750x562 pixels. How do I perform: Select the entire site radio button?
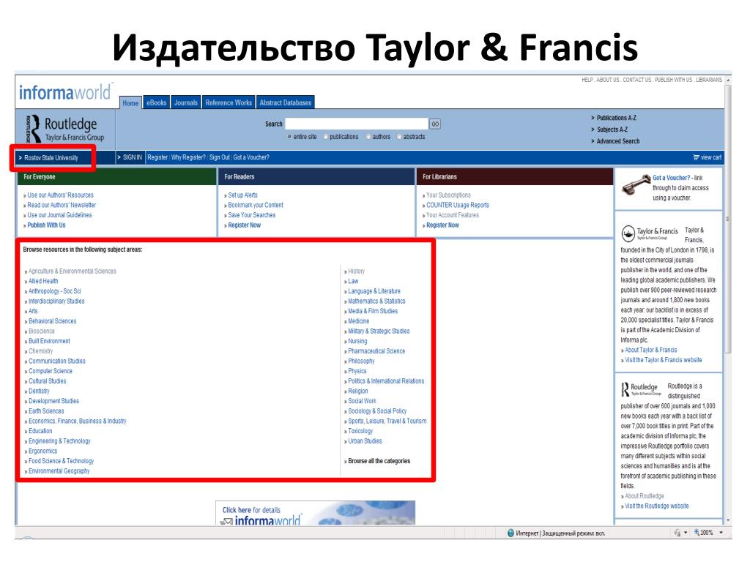coord(289,137)
